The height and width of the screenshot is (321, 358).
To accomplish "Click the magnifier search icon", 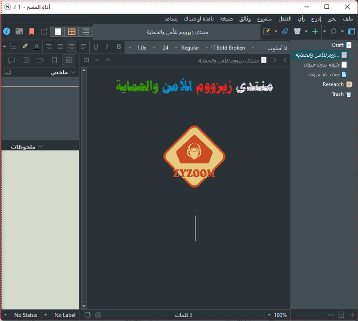I will (x=333, y=31).
